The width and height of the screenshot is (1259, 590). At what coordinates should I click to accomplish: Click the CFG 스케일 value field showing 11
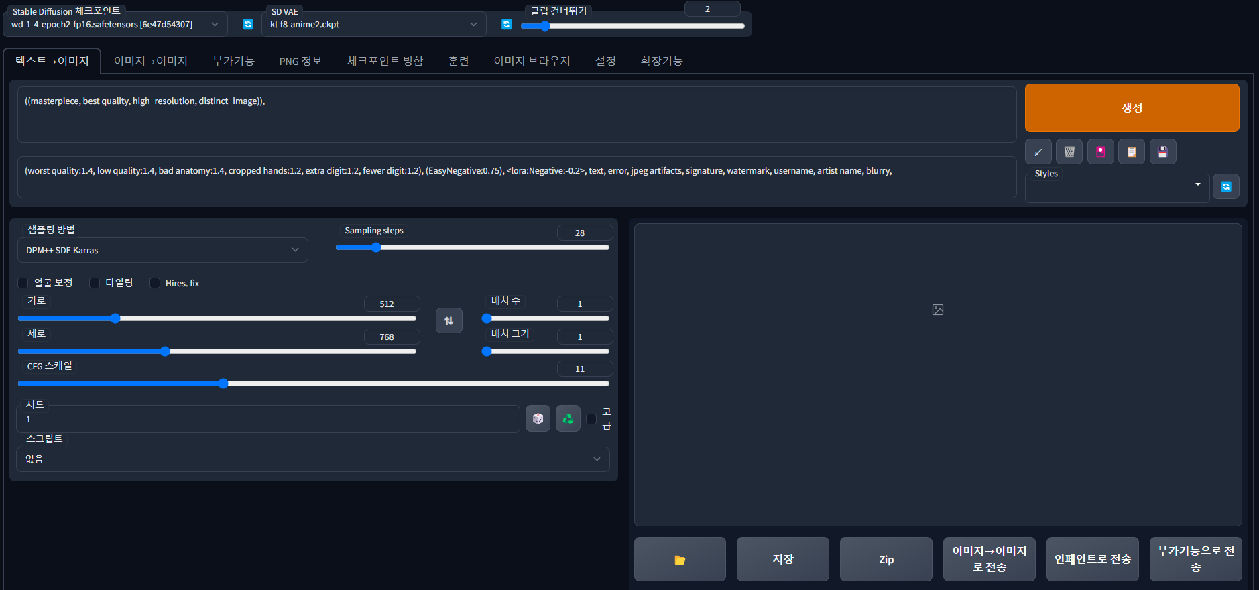click(x=585, y=369)
